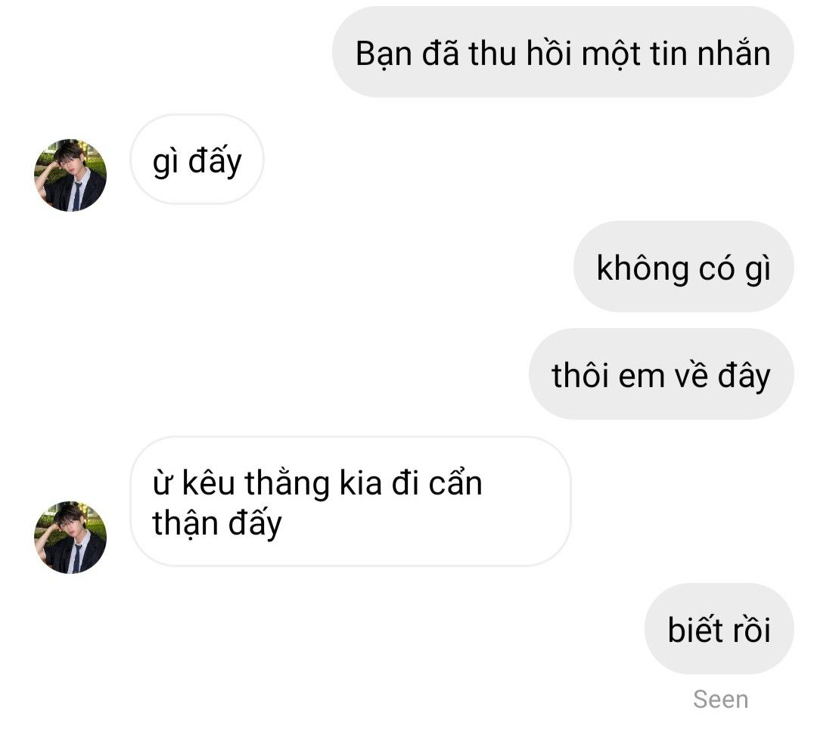Select the "Bạn đã thu hồi một tin nhắn" bubble
Viewport: 817px width, 732px height.
(563, 52)
